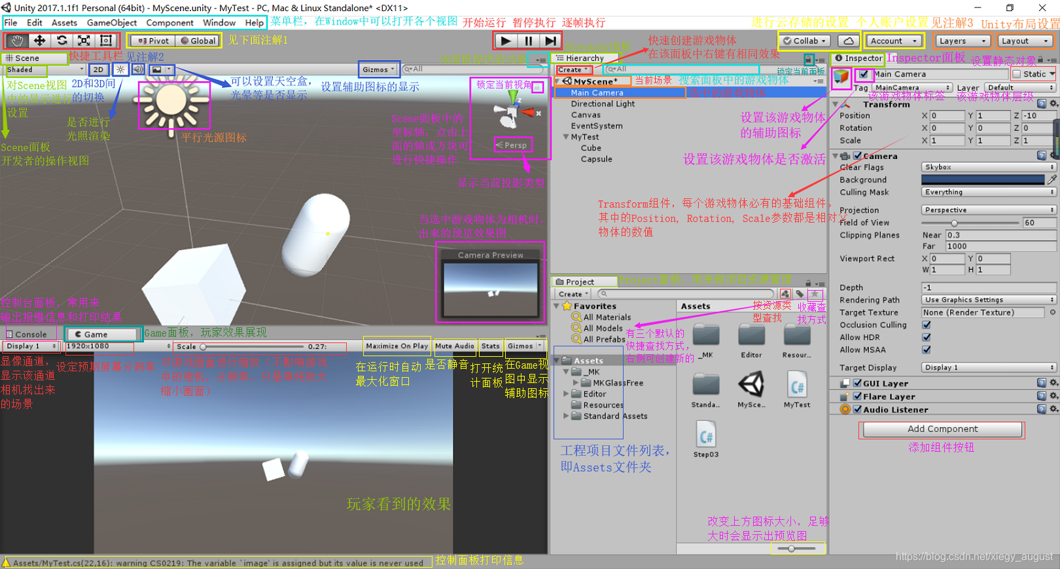Open Target Texture object picker circle
The width and height of the screenshot is (1060, 569).
(x=1053, y=312)
